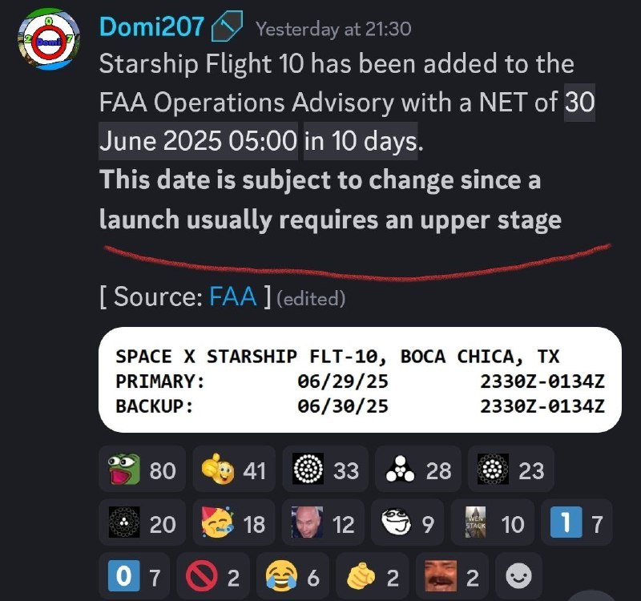641x601 pixels.
Task: Click the three-engine reaction with 28
Action: 417,469
